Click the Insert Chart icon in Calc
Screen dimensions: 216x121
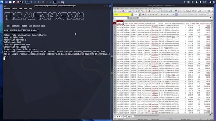tap(190, 11)
